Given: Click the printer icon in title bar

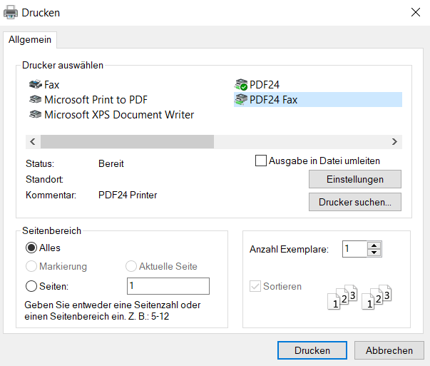Looking at the screenshot, I should tap(11, 12).
